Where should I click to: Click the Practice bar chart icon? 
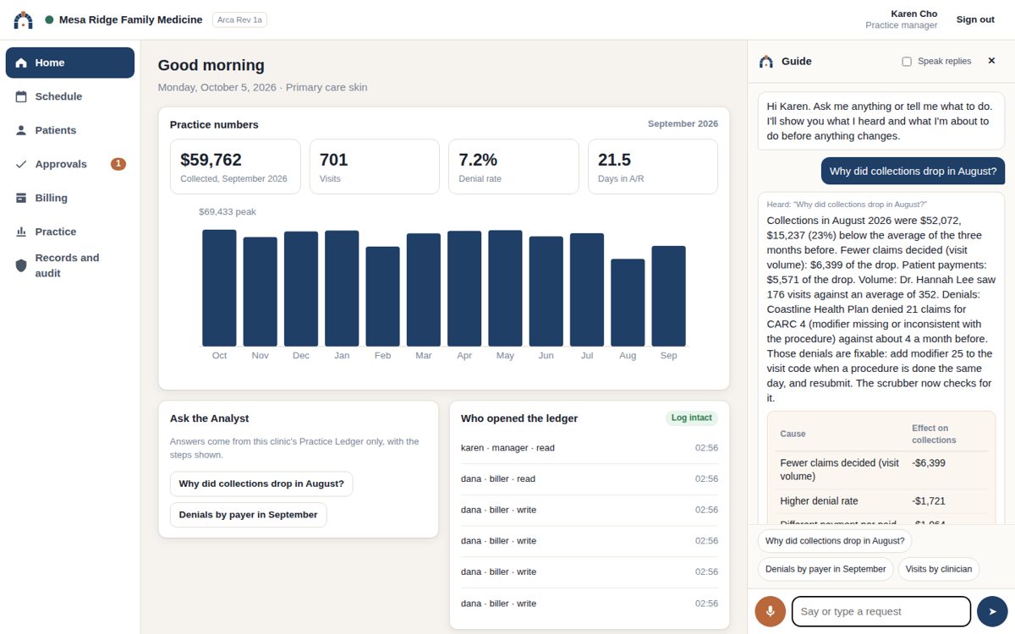pyautogui.click(x=21, y=232)
